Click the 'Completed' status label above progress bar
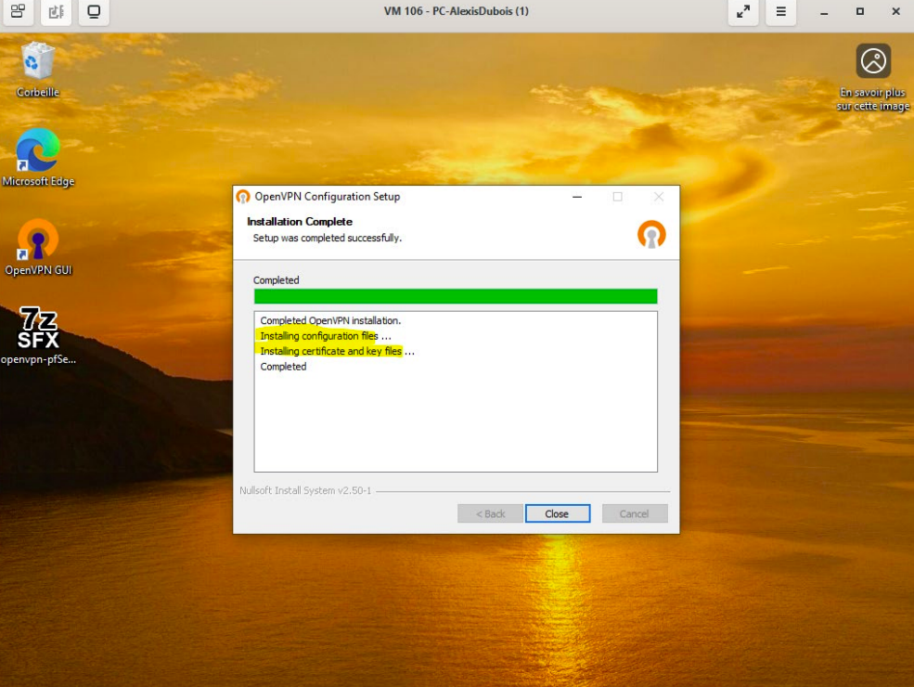The width and height of the screenshot is (914, 687). coord(276,280)
